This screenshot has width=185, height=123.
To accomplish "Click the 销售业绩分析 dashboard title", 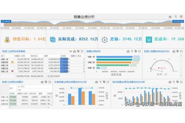I will [x=84, y=17].
